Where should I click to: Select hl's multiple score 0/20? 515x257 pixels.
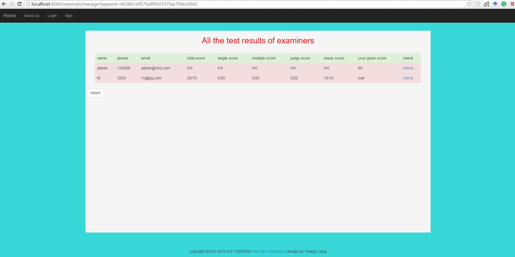(x=256, y=78)
